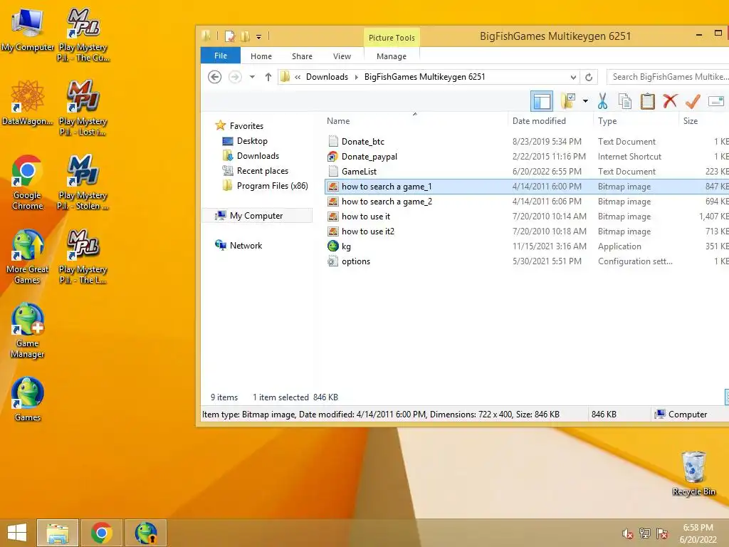Viewport: 729px width, 547px height.
Task: Select the how to use it bitmap
Action: point(366,217)
